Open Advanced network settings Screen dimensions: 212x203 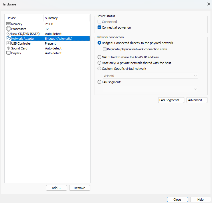(x=197, y=100)
